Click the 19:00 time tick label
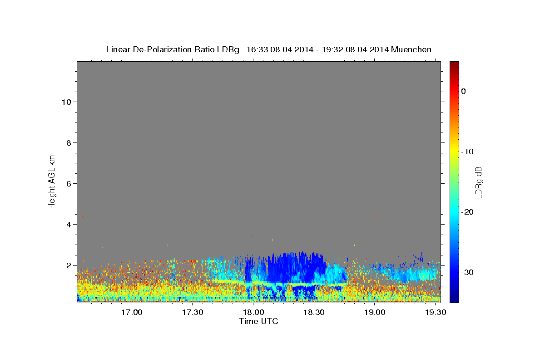545x363 pixels. 374,313
